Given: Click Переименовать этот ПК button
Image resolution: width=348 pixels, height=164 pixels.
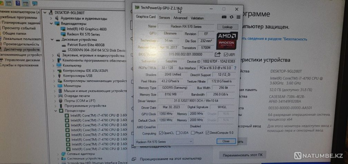Looking at the screenshot, I should pyautogui.click(x=243, y=155).
